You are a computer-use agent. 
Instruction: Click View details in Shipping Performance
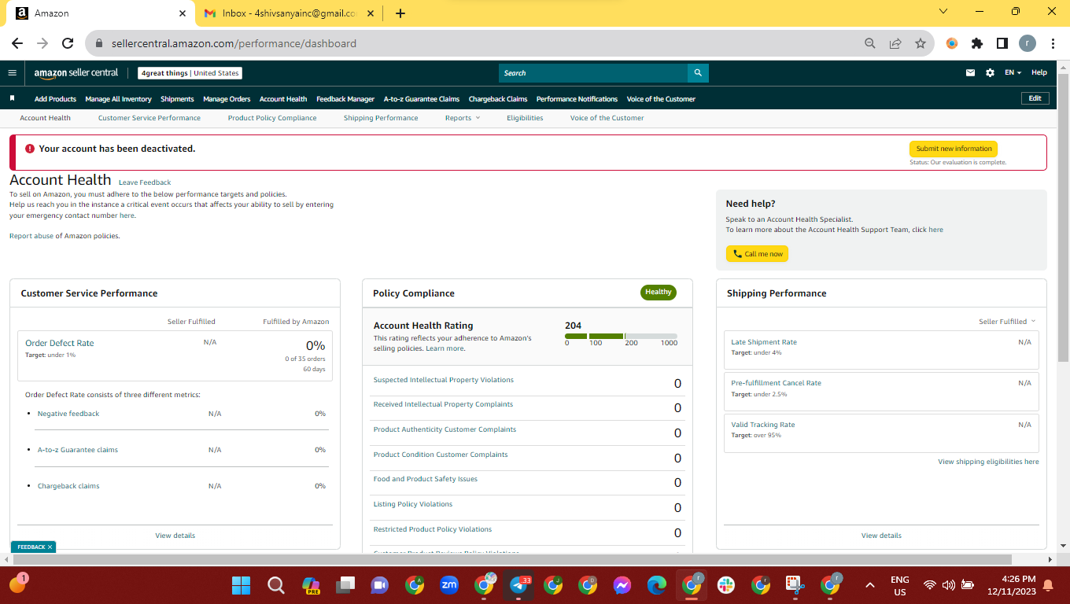coord(881,536)
